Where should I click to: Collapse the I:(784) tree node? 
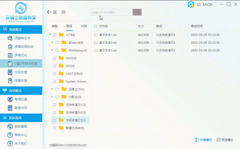[x=50, y=34]
